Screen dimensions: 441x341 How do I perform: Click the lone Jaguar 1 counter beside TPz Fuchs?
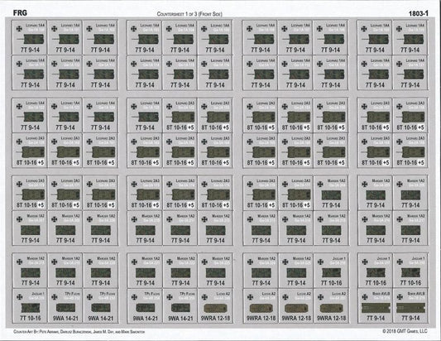point(30,306)
